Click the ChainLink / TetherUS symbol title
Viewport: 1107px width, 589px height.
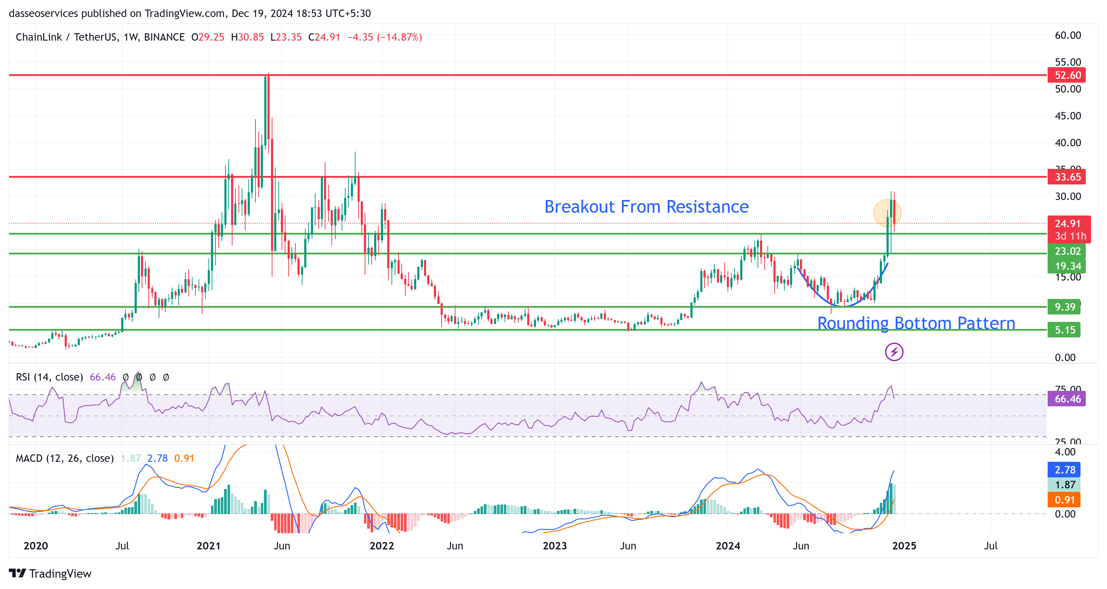click(67, 37)
